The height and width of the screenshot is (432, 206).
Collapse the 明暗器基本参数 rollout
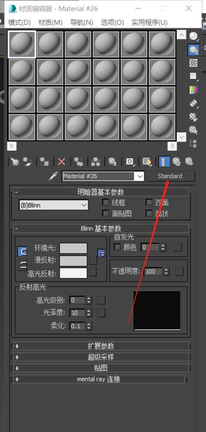pyautogui.click(x=101, y=192)
